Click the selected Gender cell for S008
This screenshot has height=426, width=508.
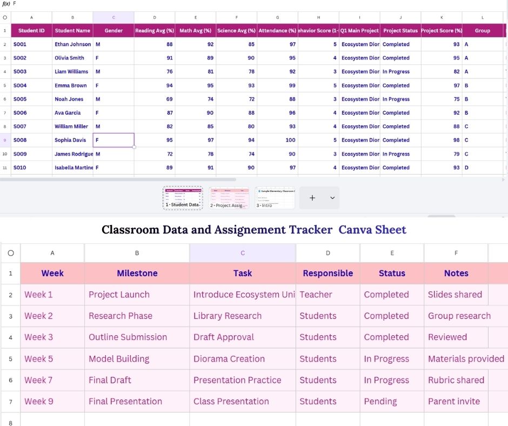pyautogui.click(x=113, y=140)
